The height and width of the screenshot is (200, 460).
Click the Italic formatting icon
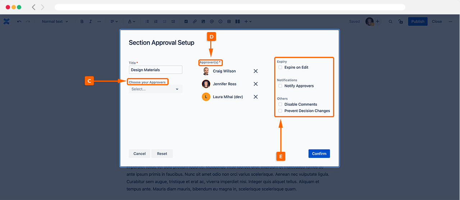click(x=91, y=22)
